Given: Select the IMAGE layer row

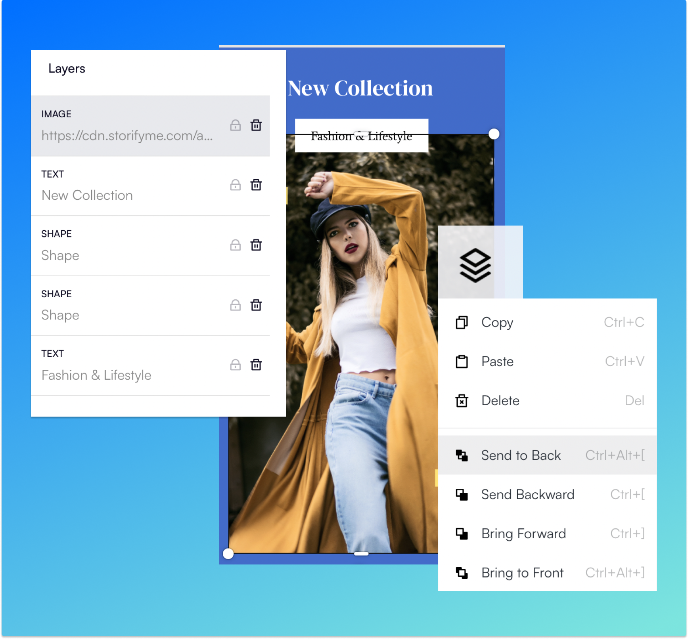Looking at the screenshot, I should pyautogui.click(x=150, y=126).
